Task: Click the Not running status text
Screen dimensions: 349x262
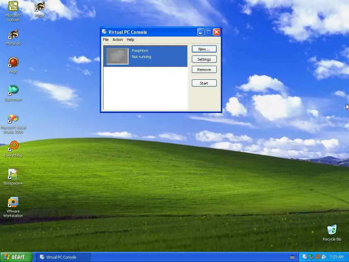Action: (x=141, y=57)
